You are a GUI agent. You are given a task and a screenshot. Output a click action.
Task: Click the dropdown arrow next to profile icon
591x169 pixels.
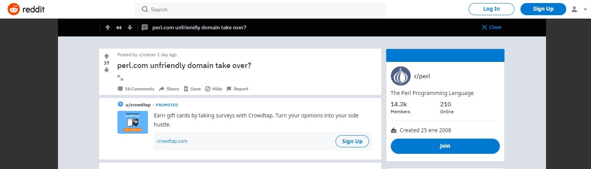585,9
